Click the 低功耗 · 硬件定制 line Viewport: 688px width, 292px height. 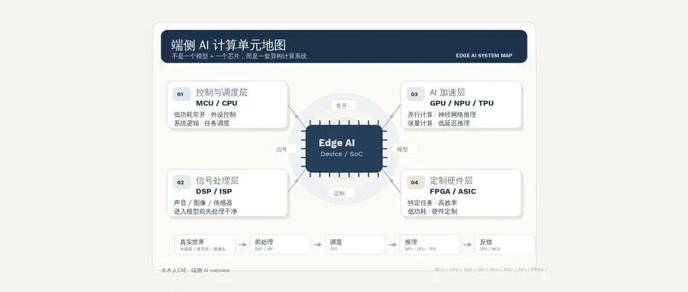point(432,211)
